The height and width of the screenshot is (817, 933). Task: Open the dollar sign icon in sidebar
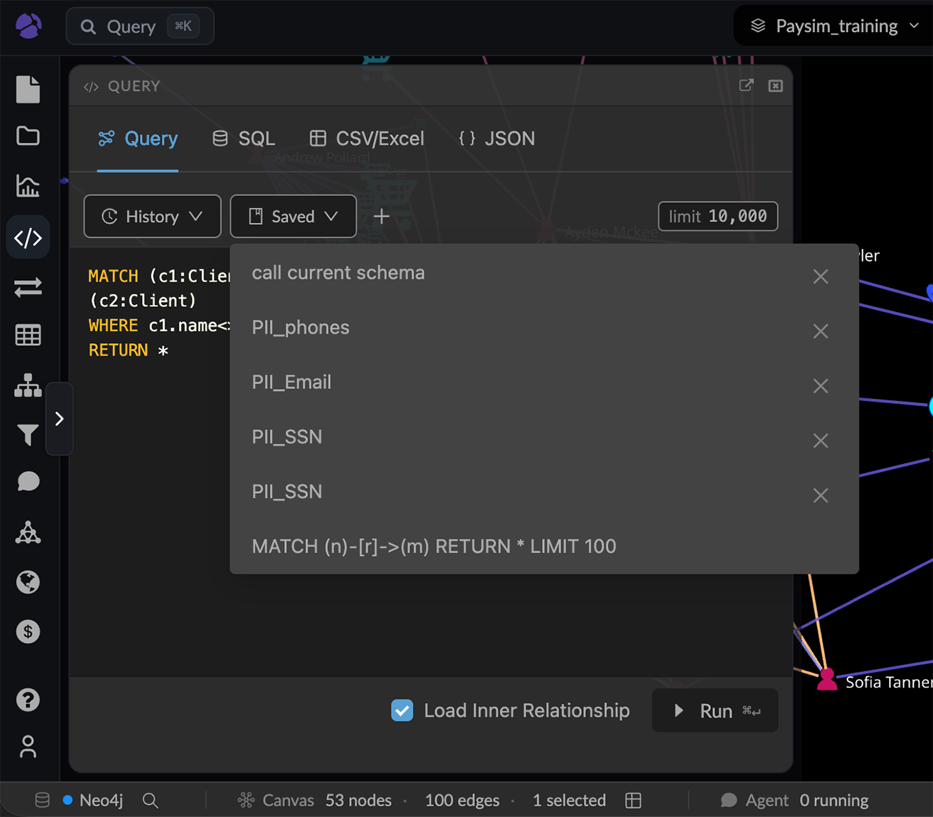click(28, 632)
